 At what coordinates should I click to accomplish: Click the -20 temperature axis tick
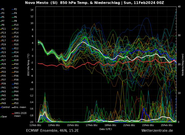pos(31,122)
